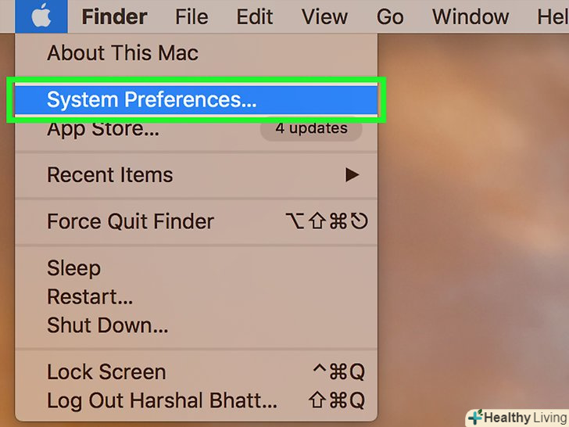Open the Edit menu
569x427 pixels.
click(x=255, y=16)
